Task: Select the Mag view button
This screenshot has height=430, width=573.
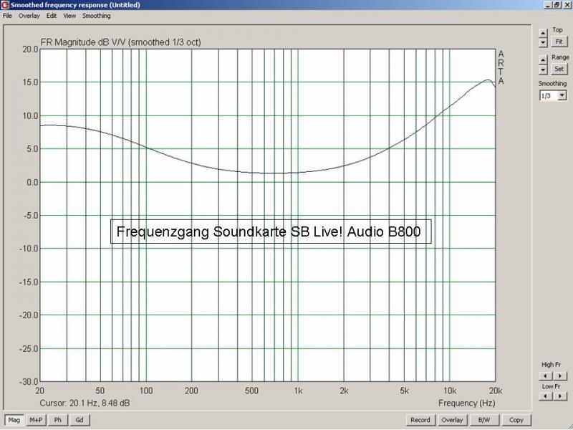Action: (x=14, y=420)
